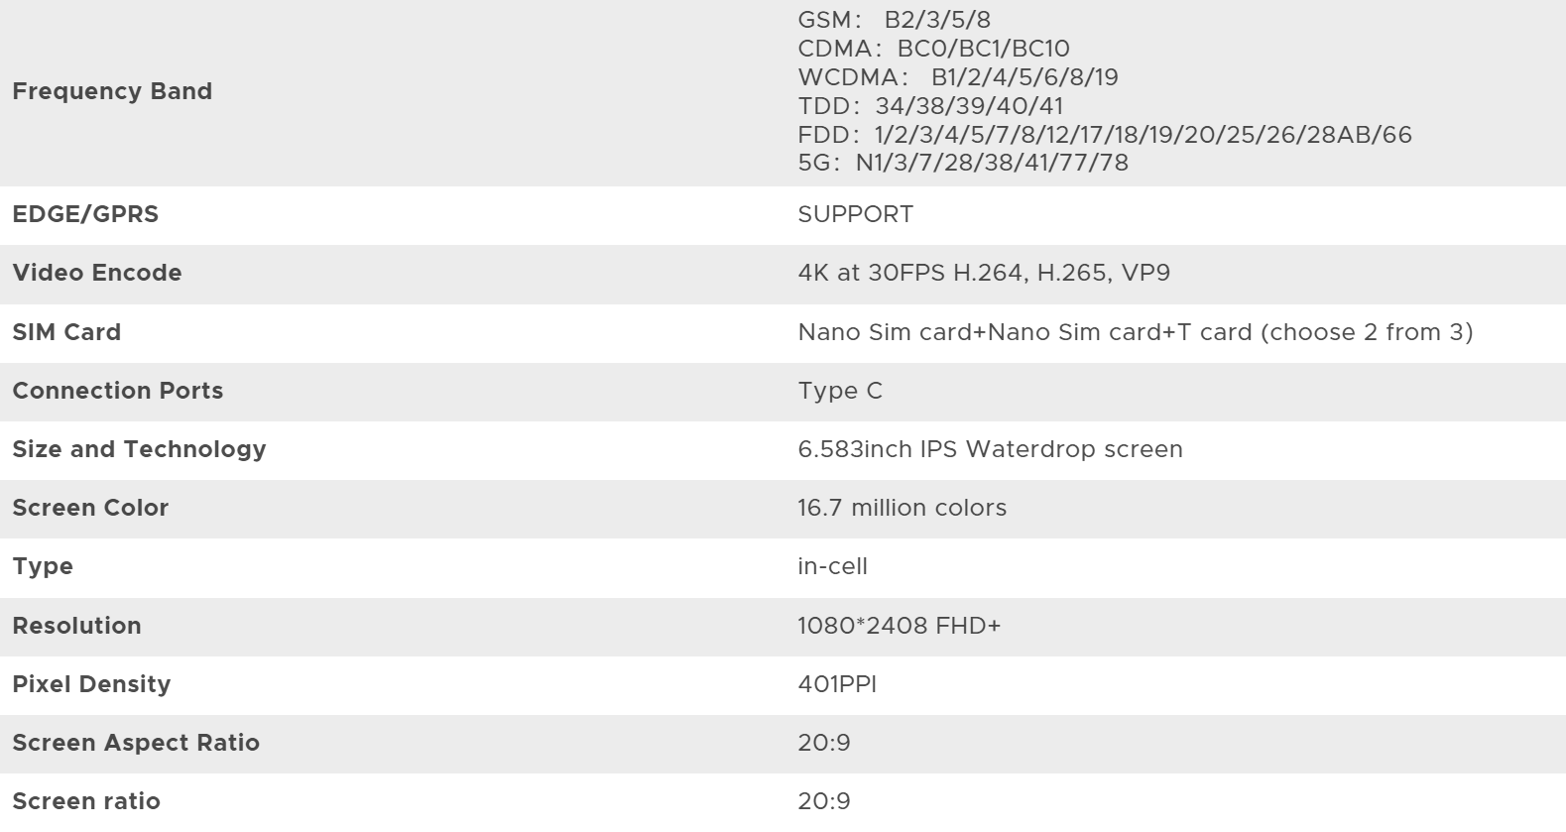The image size is (1566, 832).
Task: Click the Video Encode label
Action: (x=97, y=273)
